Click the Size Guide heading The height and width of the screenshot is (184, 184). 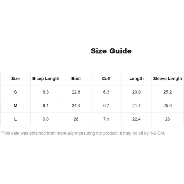coord(111,51)
